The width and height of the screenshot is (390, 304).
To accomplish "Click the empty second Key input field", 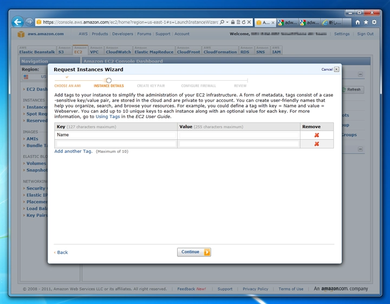I will [x=116, y=144].
